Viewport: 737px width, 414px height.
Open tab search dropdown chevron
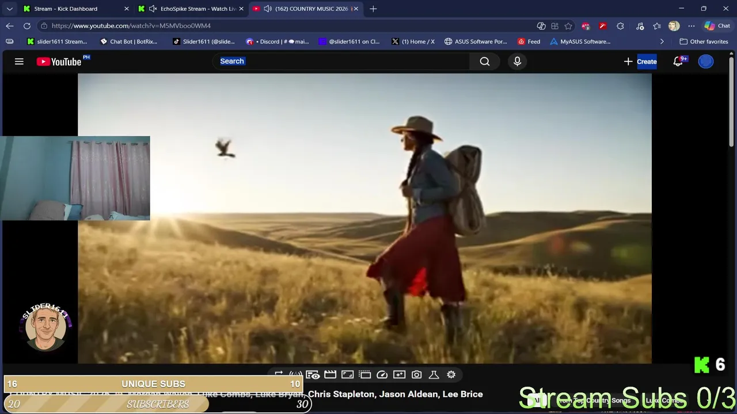pyautogui.click(x=10, y=9)
